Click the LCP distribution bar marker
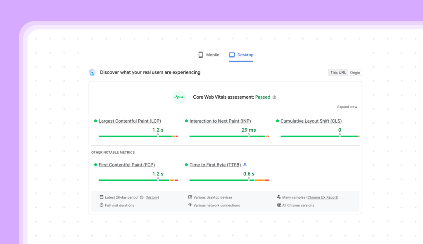Viewport: 423px width, 244px height. 158,135
